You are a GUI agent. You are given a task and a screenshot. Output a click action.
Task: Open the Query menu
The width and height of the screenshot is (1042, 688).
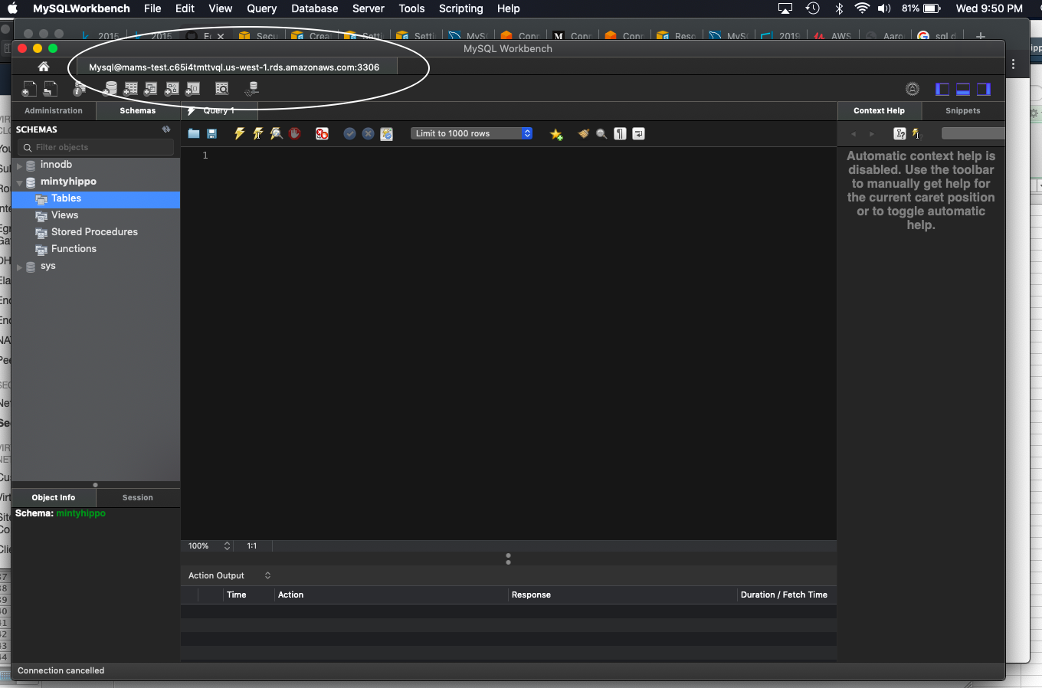(261, 8)
